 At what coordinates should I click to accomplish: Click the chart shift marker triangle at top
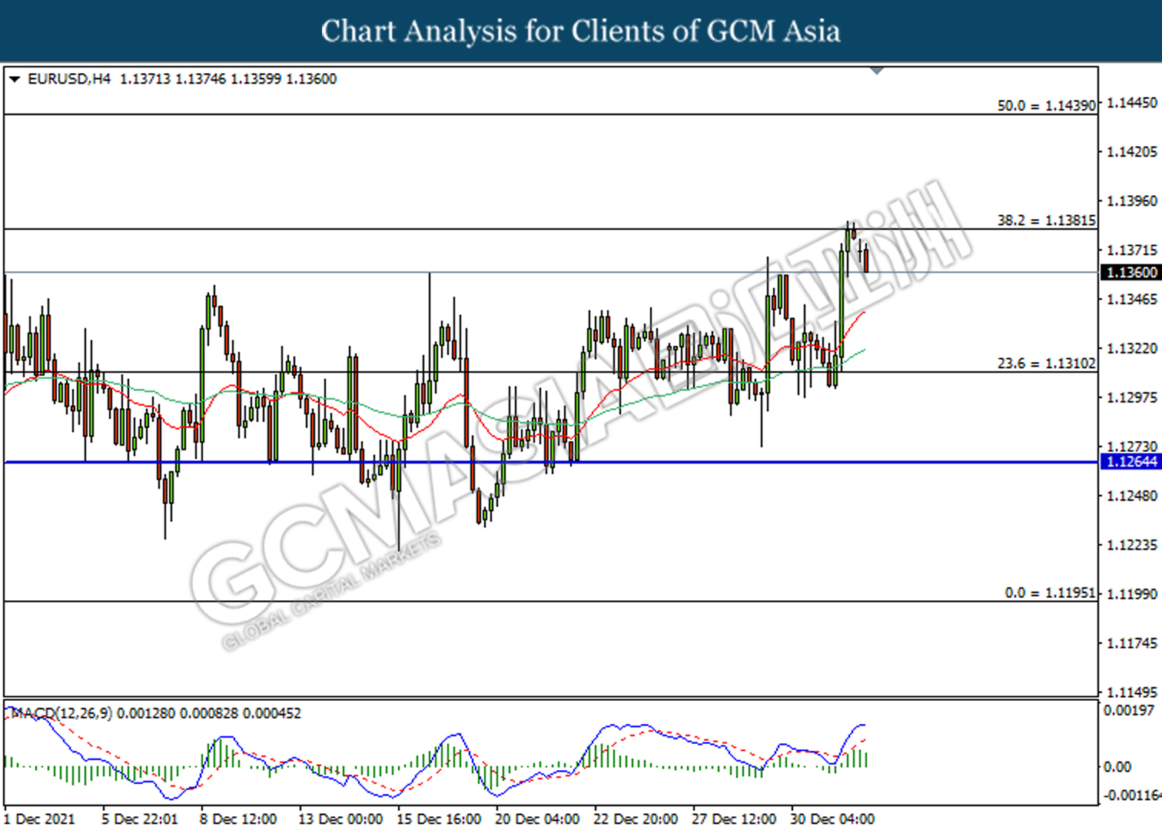pos(877,71)
